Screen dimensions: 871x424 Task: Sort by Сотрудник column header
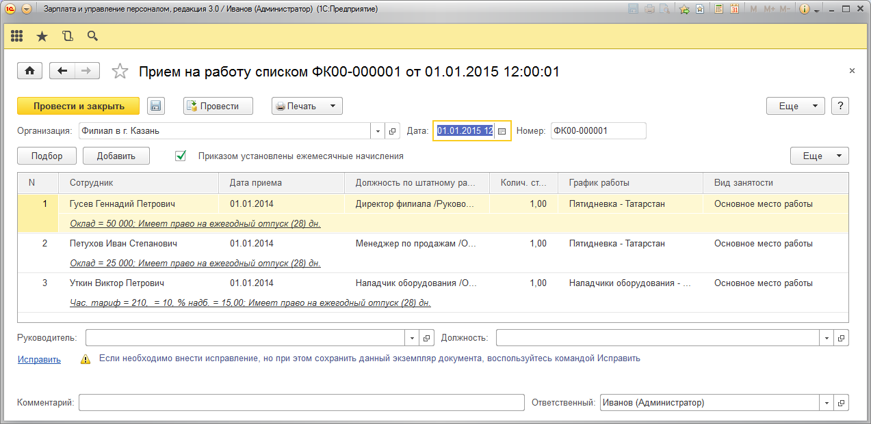[x=139, y=183]
